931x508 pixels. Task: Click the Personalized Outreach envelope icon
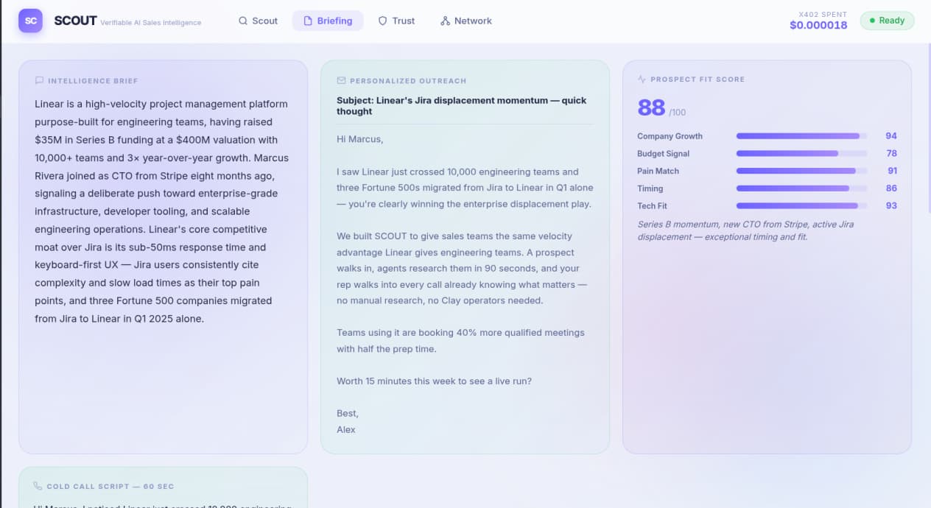pos(341,81)
